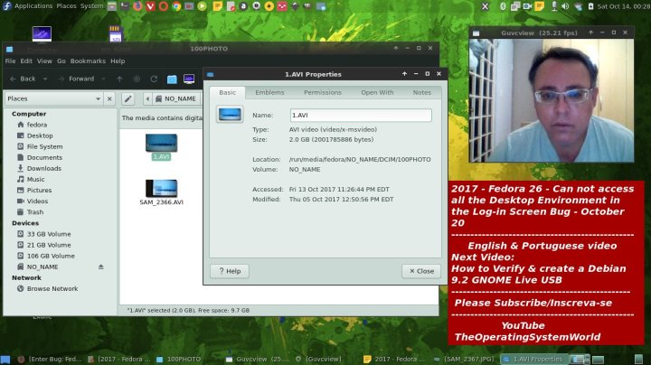This screenshot has height=365, width=651.
Task: Select the 1.AVI video file thumbnail
Action: tap(161, 143)
